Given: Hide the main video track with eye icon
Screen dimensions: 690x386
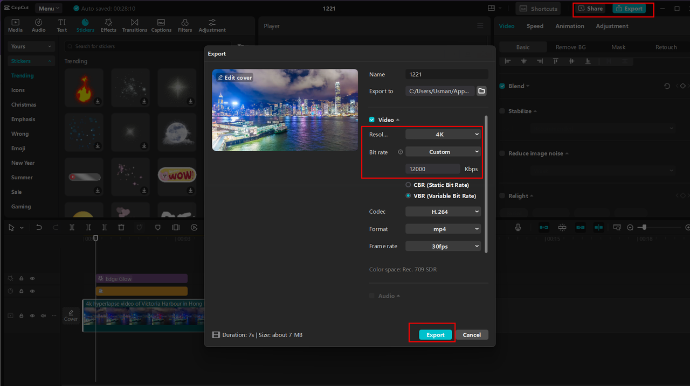Looking at the screenshot, I should tap(32, 316).
